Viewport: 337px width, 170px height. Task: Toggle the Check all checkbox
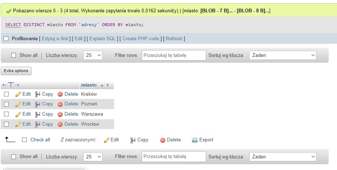coord(25,140)
